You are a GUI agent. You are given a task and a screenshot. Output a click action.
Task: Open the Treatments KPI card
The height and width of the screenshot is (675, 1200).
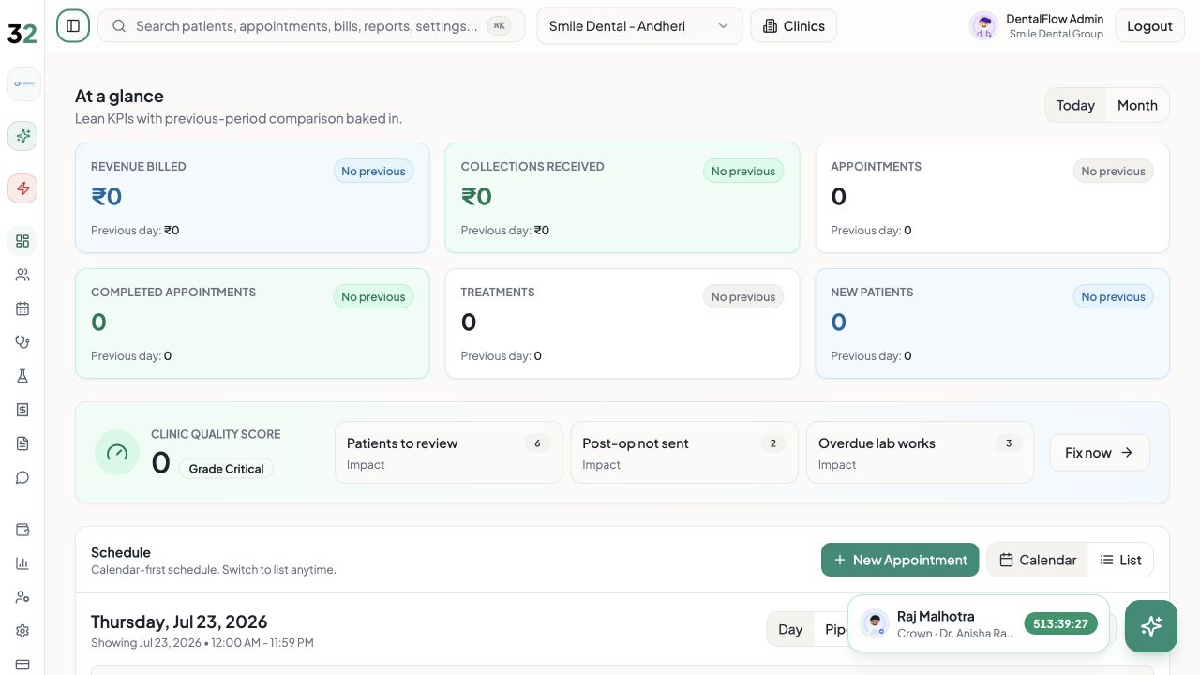click(x=622, y=323)
